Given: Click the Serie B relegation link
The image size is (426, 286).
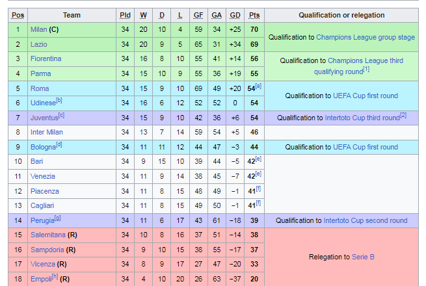Looking at the screenshot, I should [363, 257].
